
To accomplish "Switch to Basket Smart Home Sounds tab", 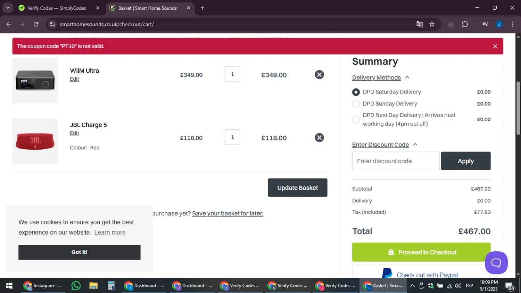I will tap(147, 8).
